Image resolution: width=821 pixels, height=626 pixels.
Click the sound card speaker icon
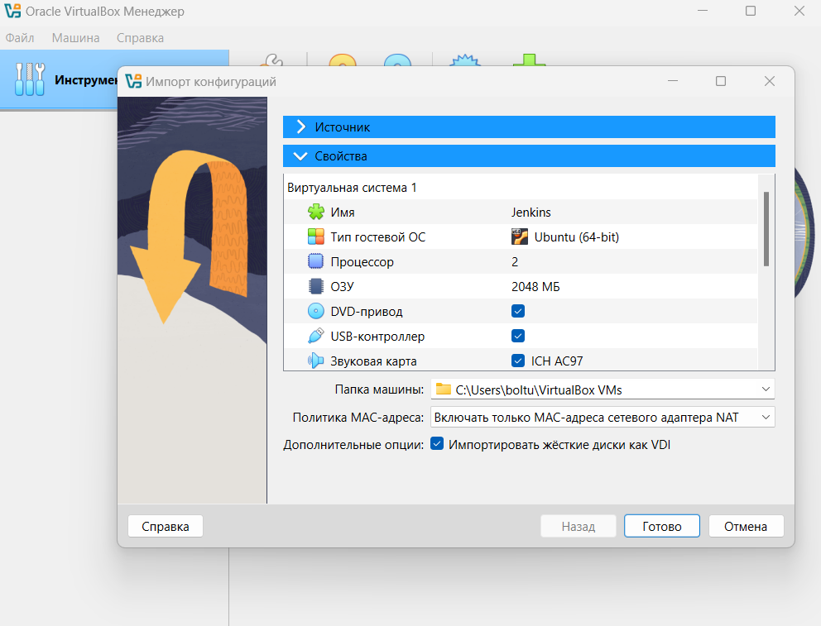315,361
